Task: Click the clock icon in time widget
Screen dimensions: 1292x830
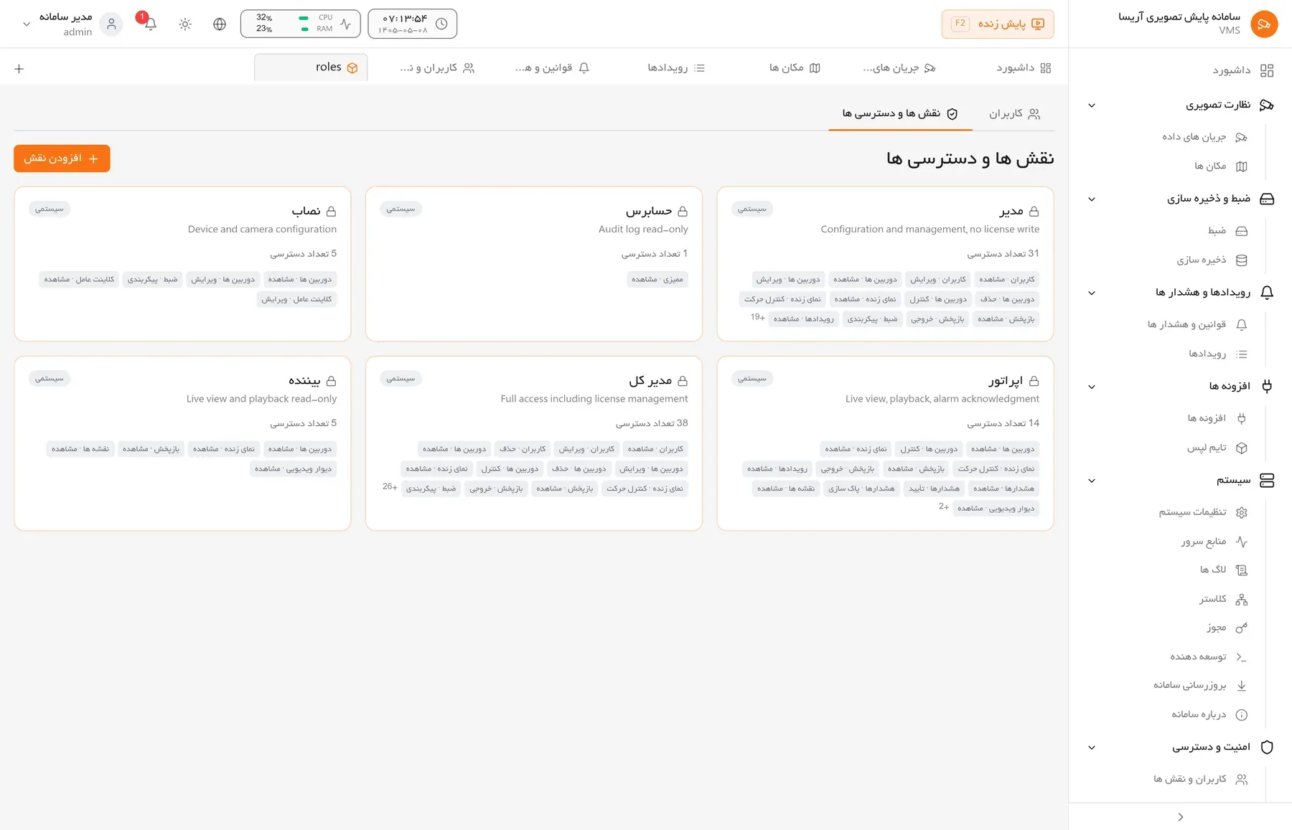Action: point(441,24)
